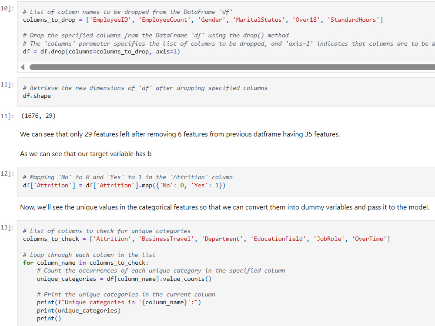Click the comment '# Drop the specified columns' line
Image resolution: width=435 pixels, height=326 pixels.
tap(156, 36)
